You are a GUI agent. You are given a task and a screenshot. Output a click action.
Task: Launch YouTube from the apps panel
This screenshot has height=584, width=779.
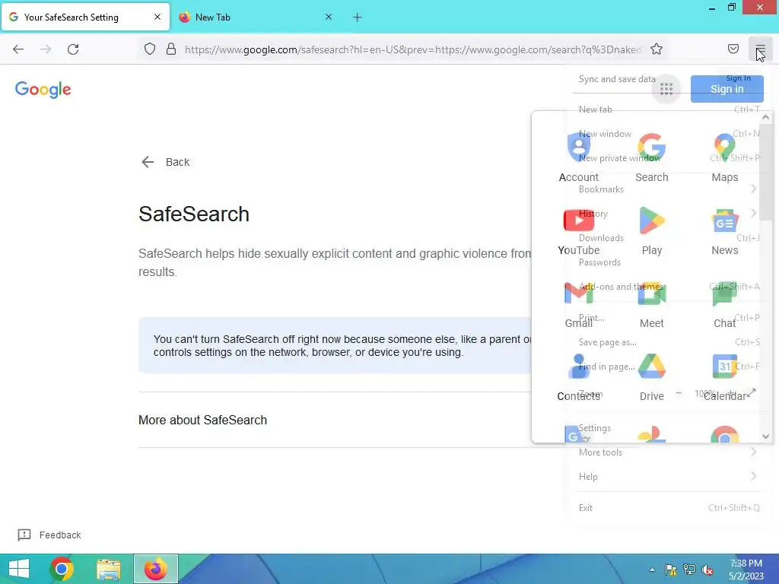[579, 230]
